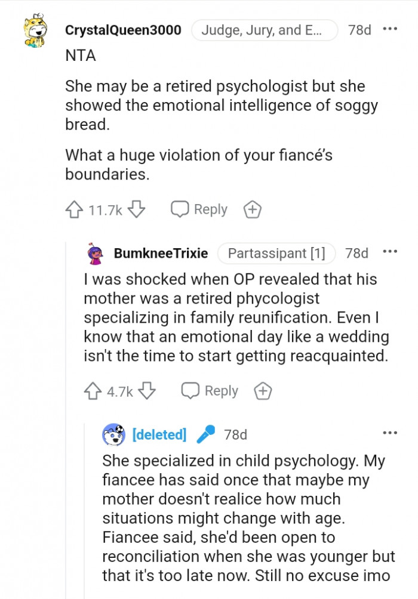
Task: Open the [deleted] username link
Action: pos(158,434)
